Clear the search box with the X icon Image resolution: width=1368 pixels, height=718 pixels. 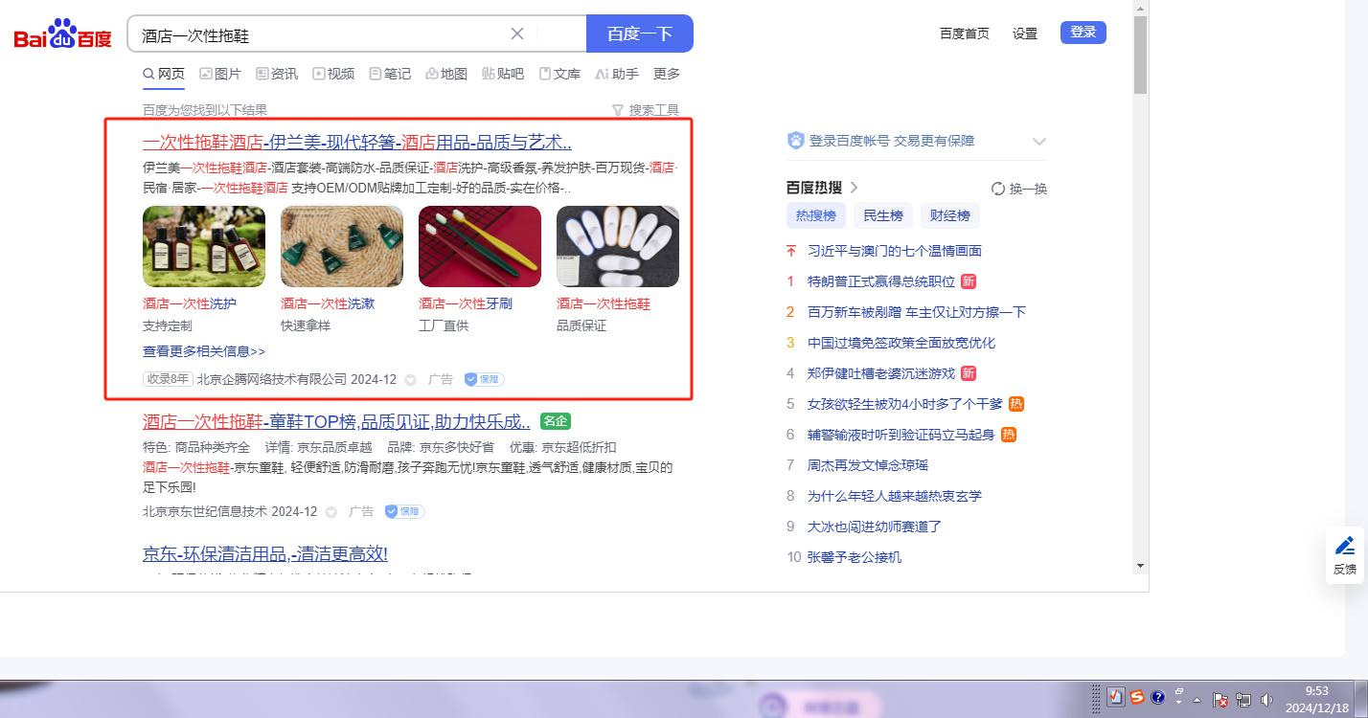[517, 34]
